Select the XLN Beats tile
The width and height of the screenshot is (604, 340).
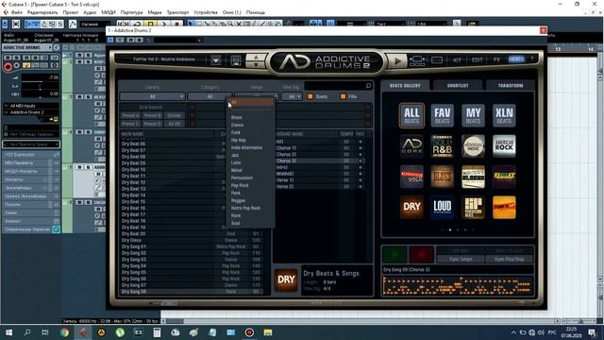click(x=504, y=115)
